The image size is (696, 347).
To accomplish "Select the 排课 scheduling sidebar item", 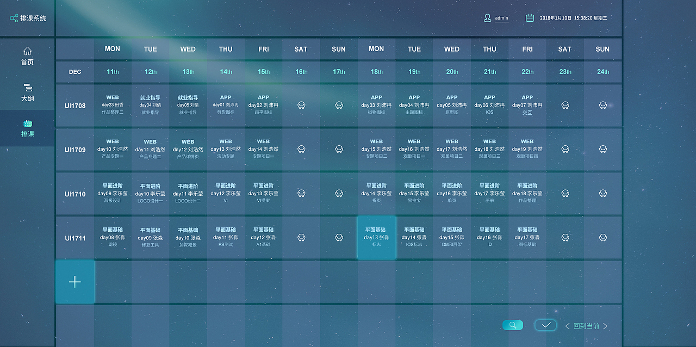I will pos(27,128).
